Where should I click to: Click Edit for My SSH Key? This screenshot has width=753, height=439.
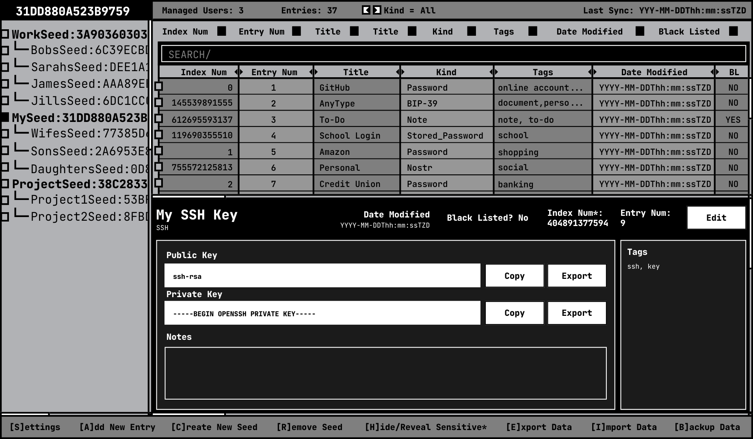(x=716, y=218)
